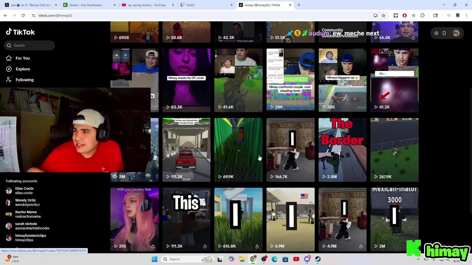Open the For You link

point(22,58)
